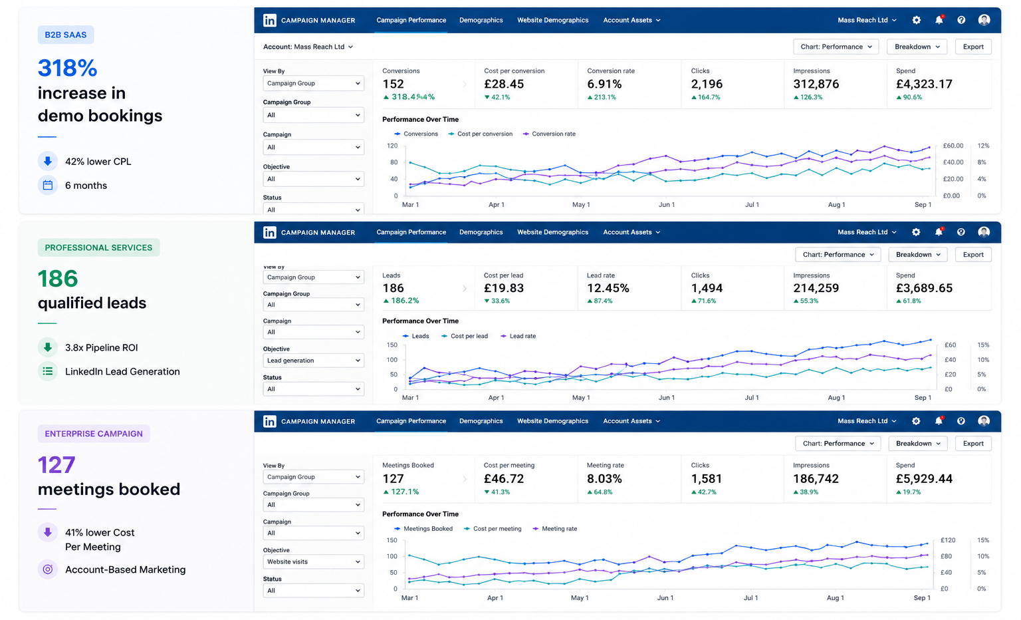Open Website Demographics tab in top dashboard

[x=553, y=20]
